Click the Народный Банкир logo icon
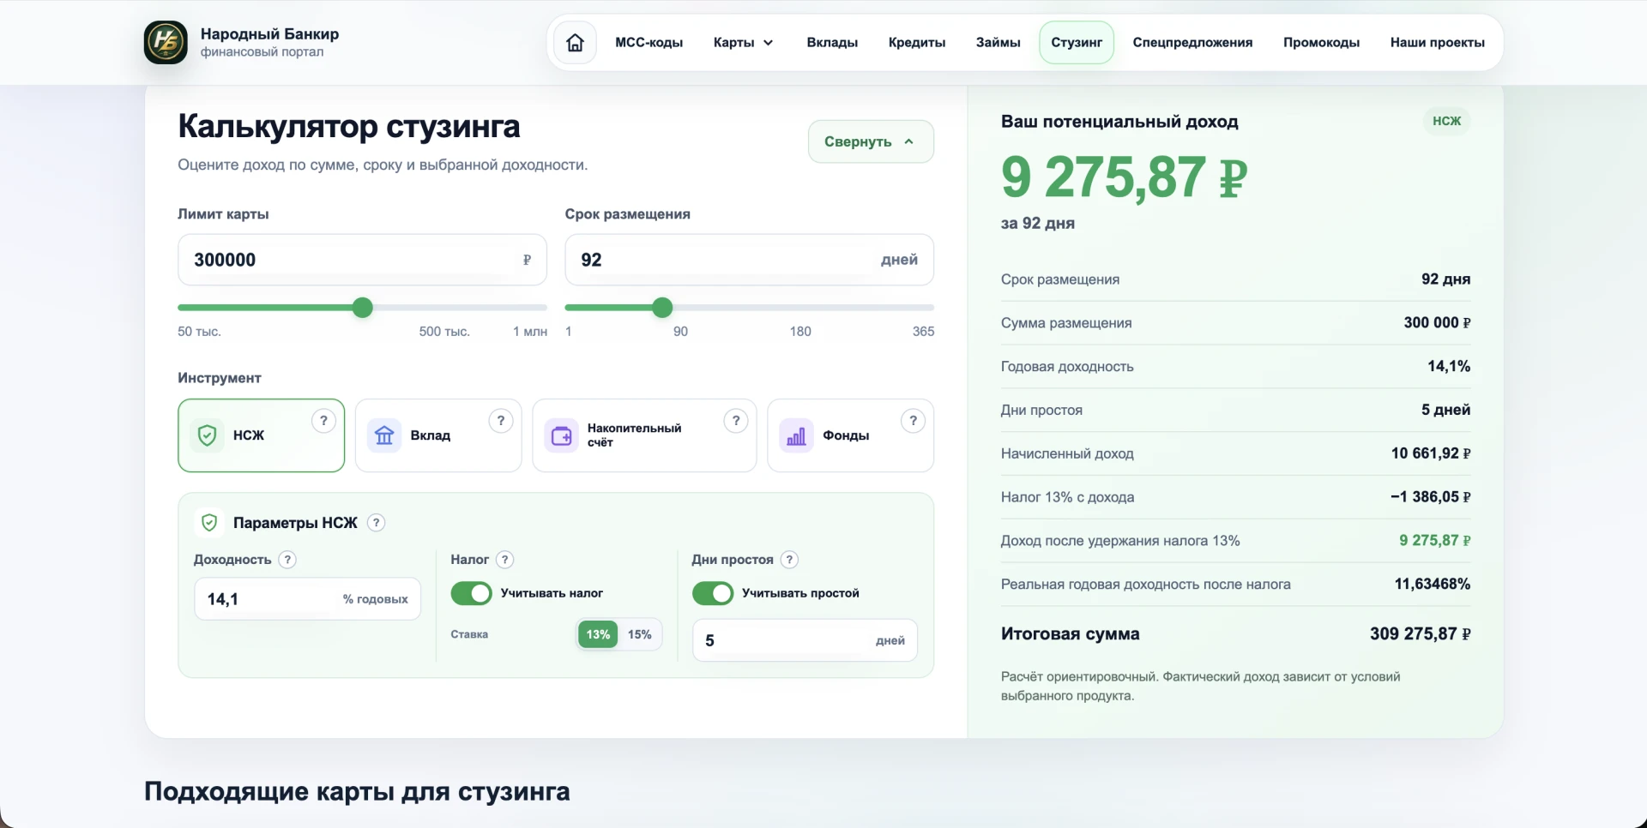Screen dimensions: 1647x828 tap(166, 43)
